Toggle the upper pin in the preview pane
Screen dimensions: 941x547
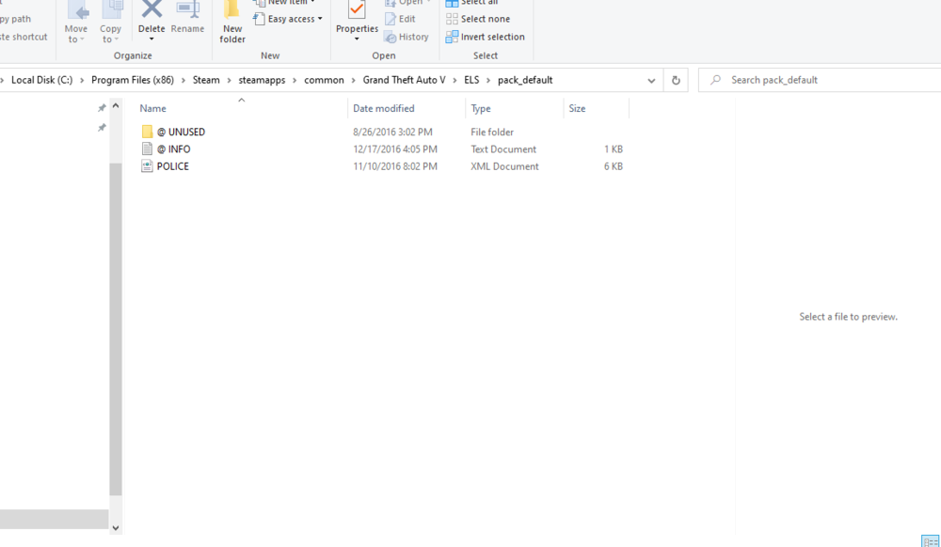coord(101,107)
